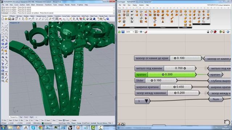Click the eye preview icon in Grasshopper toolbar
Viewport: 232px width, 130px height.
coord(141,32)
